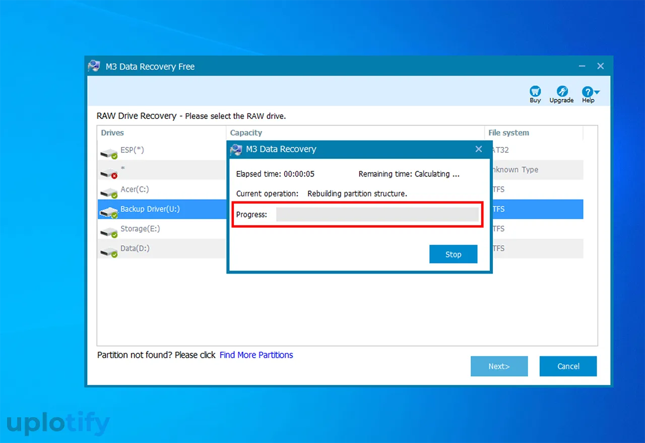This screenshot has width=645, height=443.
Task: Click the rebuilding progress bar
Action: tap(377, 214)
